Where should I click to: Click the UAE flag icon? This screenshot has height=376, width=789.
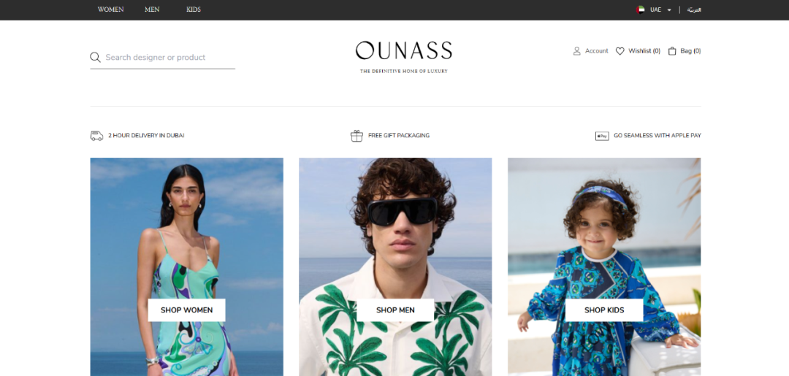(640, 9)
